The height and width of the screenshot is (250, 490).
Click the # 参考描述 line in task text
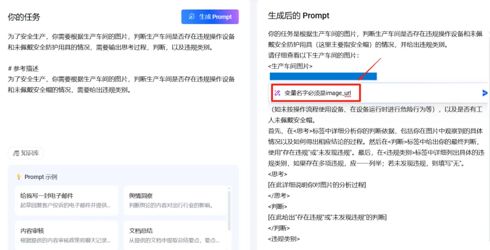[23, 69]
